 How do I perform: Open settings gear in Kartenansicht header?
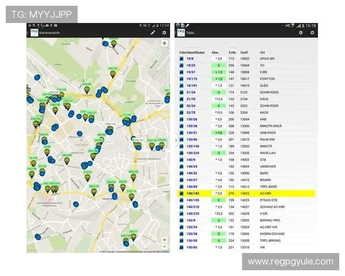click(164, 33)
